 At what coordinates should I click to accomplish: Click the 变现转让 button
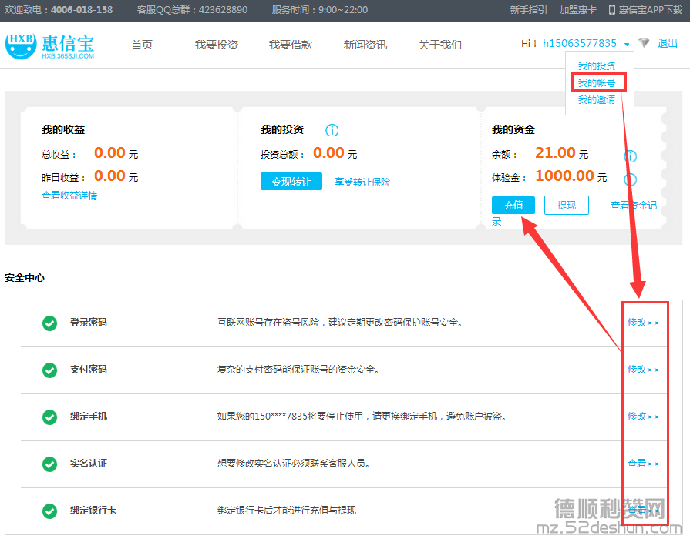(x=291, y=182)
